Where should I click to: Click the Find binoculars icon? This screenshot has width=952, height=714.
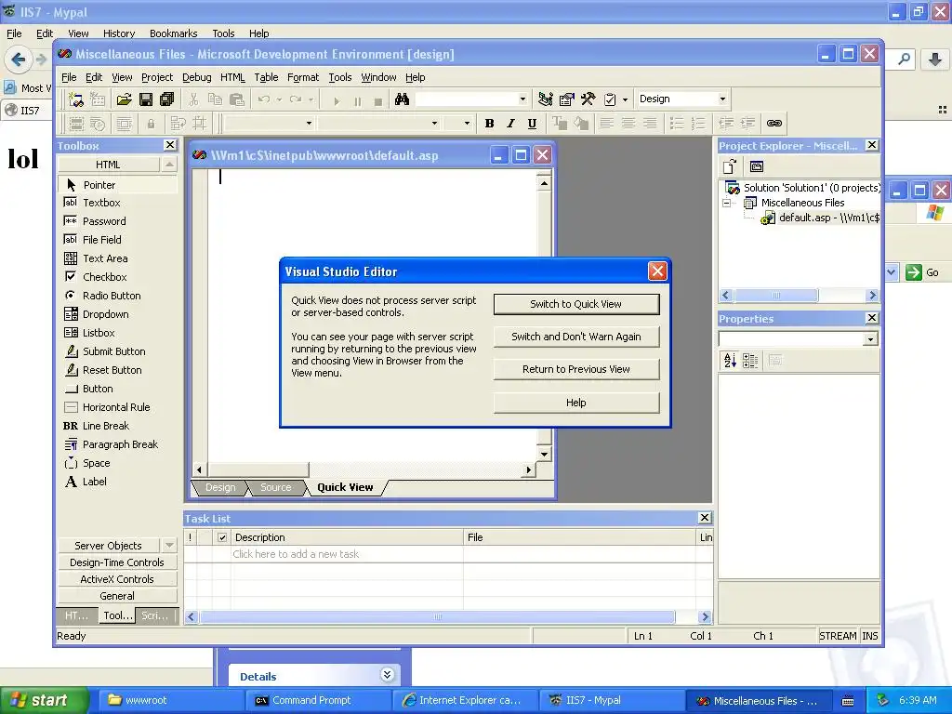point(402,99)
